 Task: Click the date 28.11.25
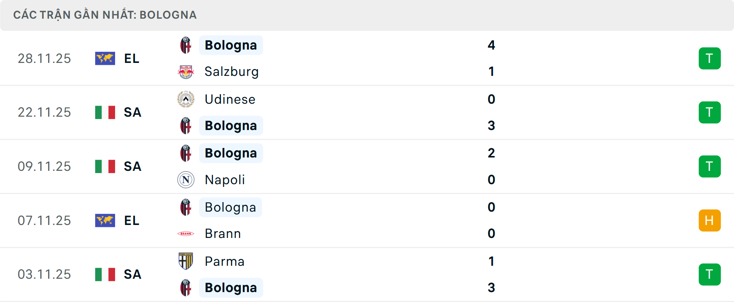coord(44,58)
